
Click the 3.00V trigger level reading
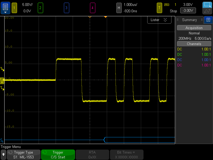click(x=188, y=5)
